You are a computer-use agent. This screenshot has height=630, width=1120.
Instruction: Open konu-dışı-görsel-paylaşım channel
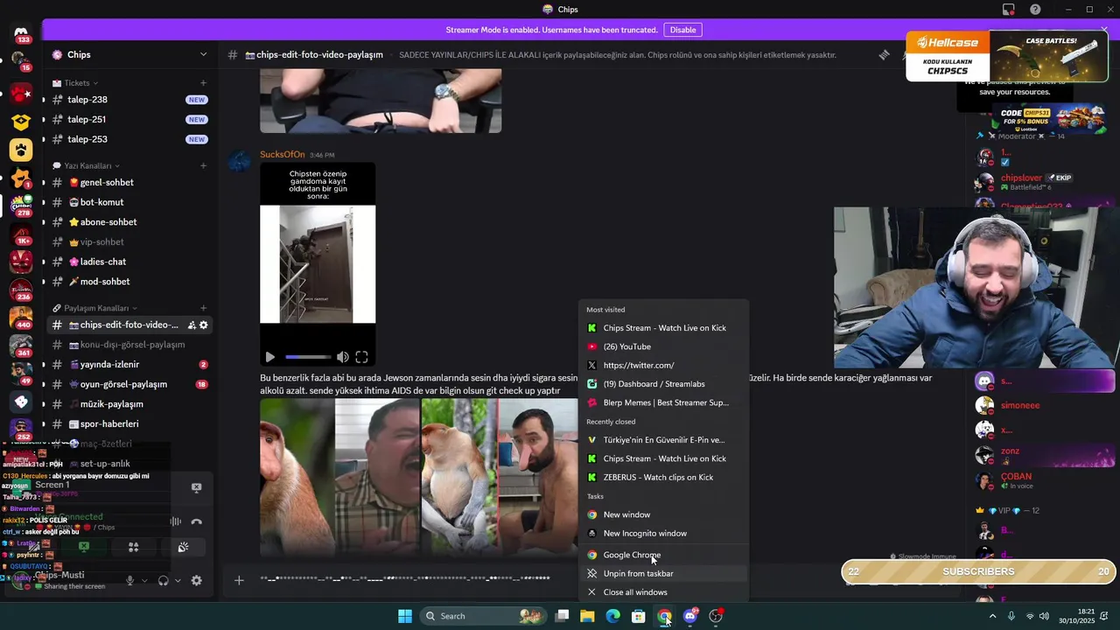pos(129,345)
